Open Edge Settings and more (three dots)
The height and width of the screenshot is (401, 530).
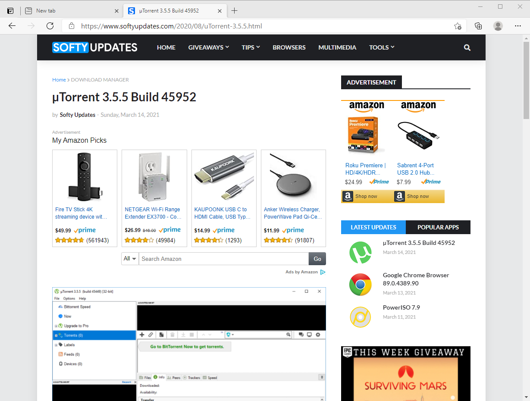[x=518, y=26]
